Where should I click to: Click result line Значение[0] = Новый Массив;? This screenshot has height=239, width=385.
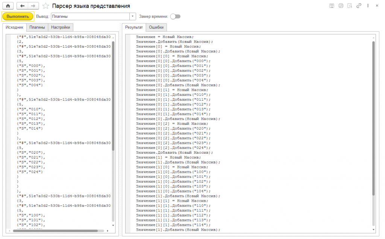coord(168,46)
